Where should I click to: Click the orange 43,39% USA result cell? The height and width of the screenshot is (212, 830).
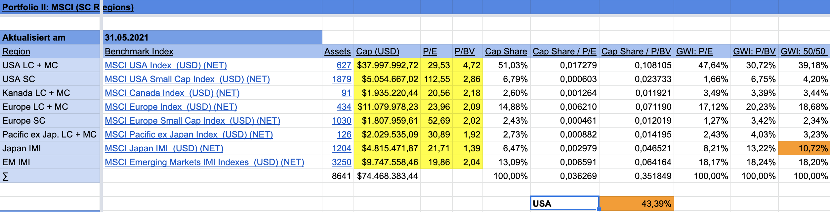click(636, 204)
